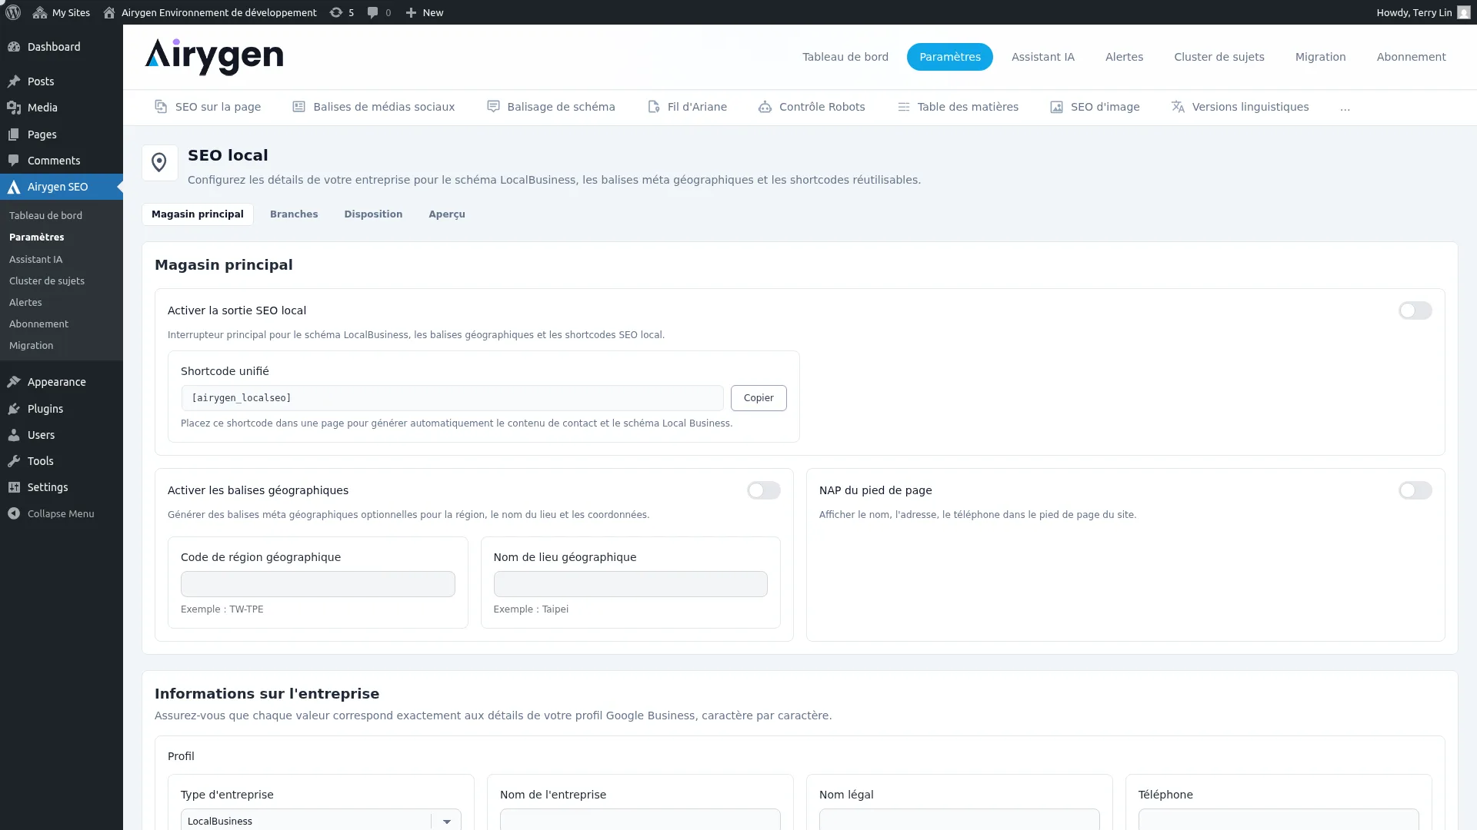Viewport: 1477px width, 830px height.
Task: Focus the Nom de lieu géographique field
Action: [x=631, y=584]
